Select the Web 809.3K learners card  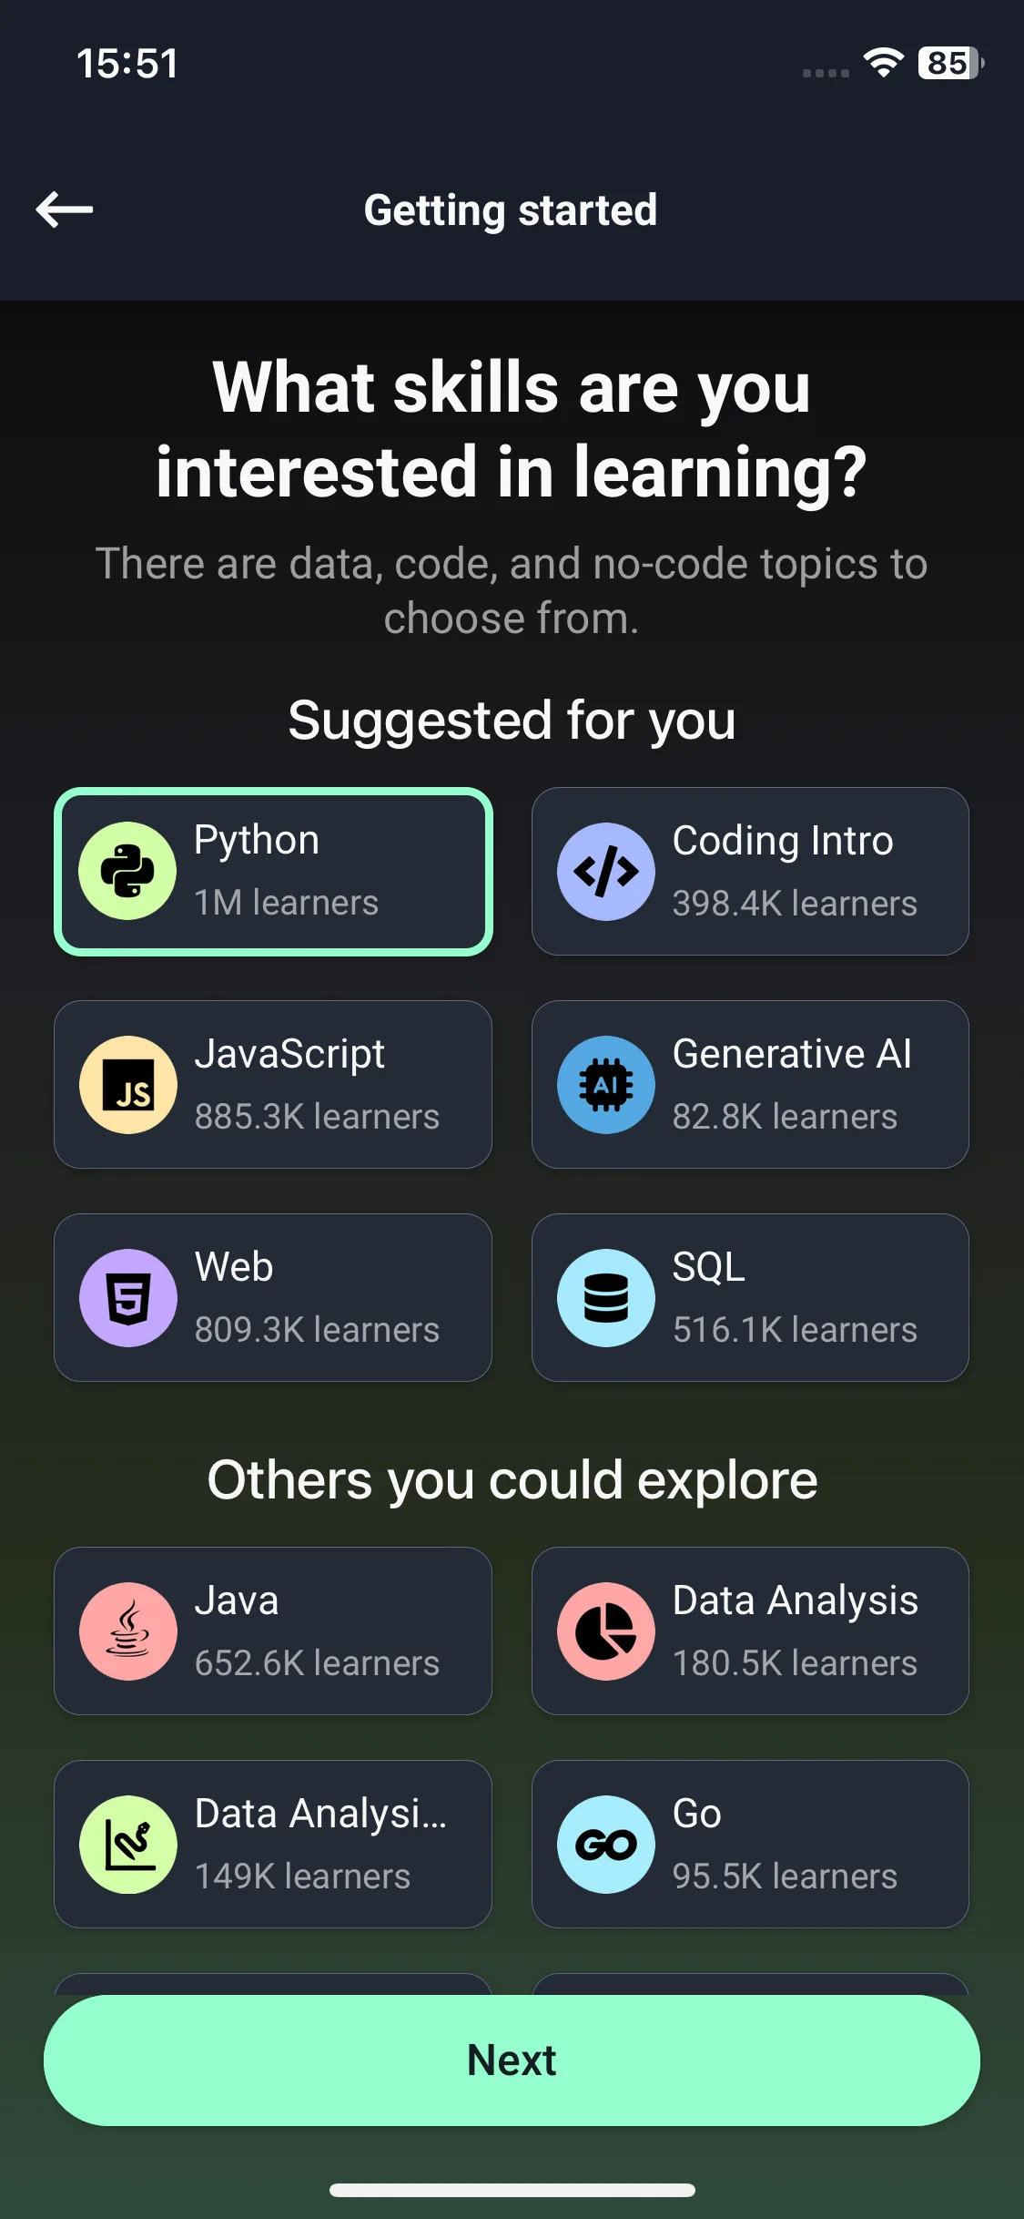pyautogui.click(x=273, y=1297)
